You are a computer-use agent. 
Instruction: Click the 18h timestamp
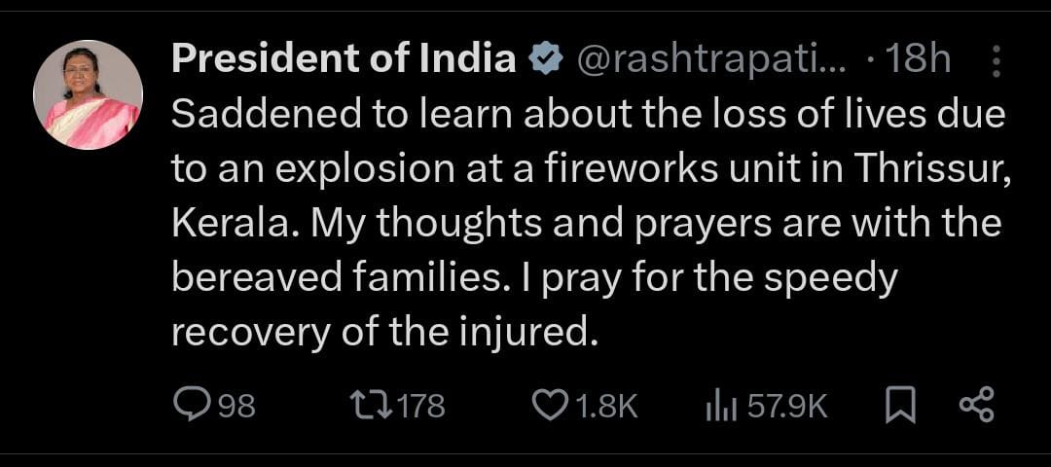[918, 61]
